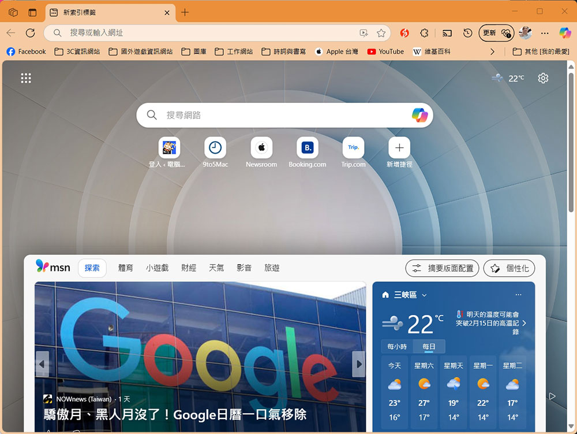Open a new tab with plus button
Screen dimensions: 577x434
(185, 13)
